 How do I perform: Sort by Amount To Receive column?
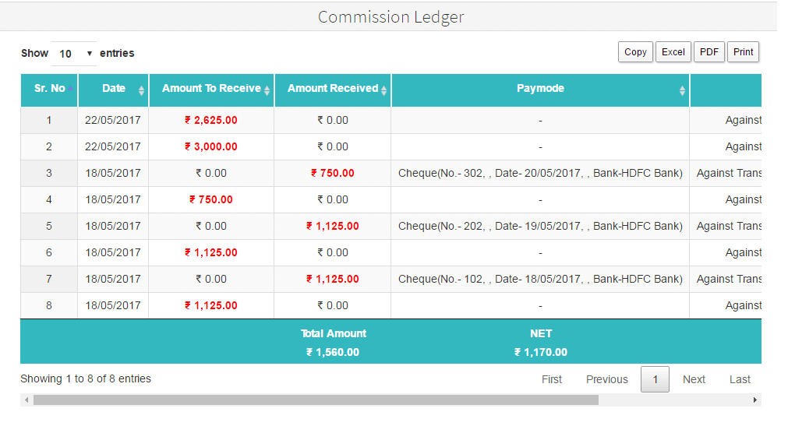point(267,90)
